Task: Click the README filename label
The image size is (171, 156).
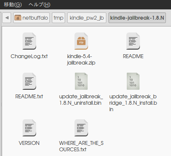Action: pyautogui.click(x=133, y=56)
